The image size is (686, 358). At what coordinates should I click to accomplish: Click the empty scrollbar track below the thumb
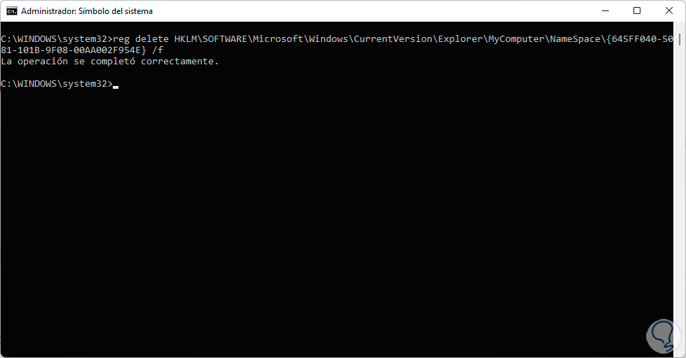pos(679,210)
